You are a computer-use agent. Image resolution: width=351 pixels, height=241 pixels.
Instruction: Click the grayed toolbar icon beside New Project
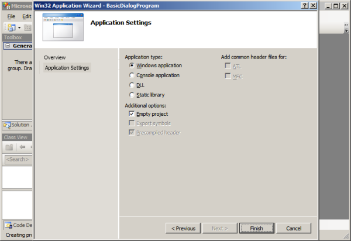coord(27,27)
